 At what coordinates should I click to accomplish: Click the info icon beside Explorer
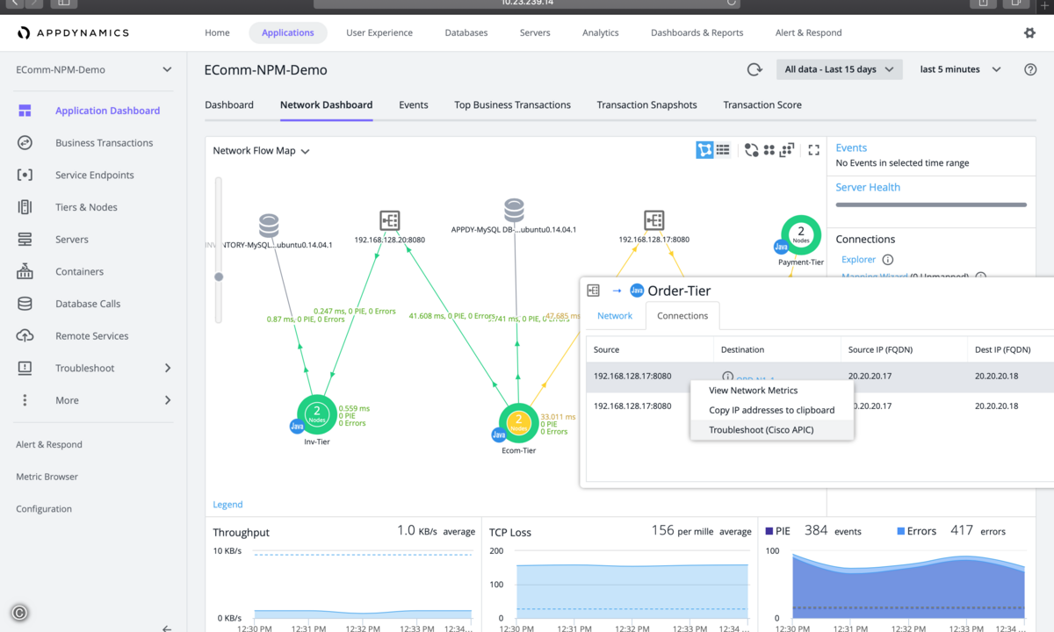[x=887, y=260]
